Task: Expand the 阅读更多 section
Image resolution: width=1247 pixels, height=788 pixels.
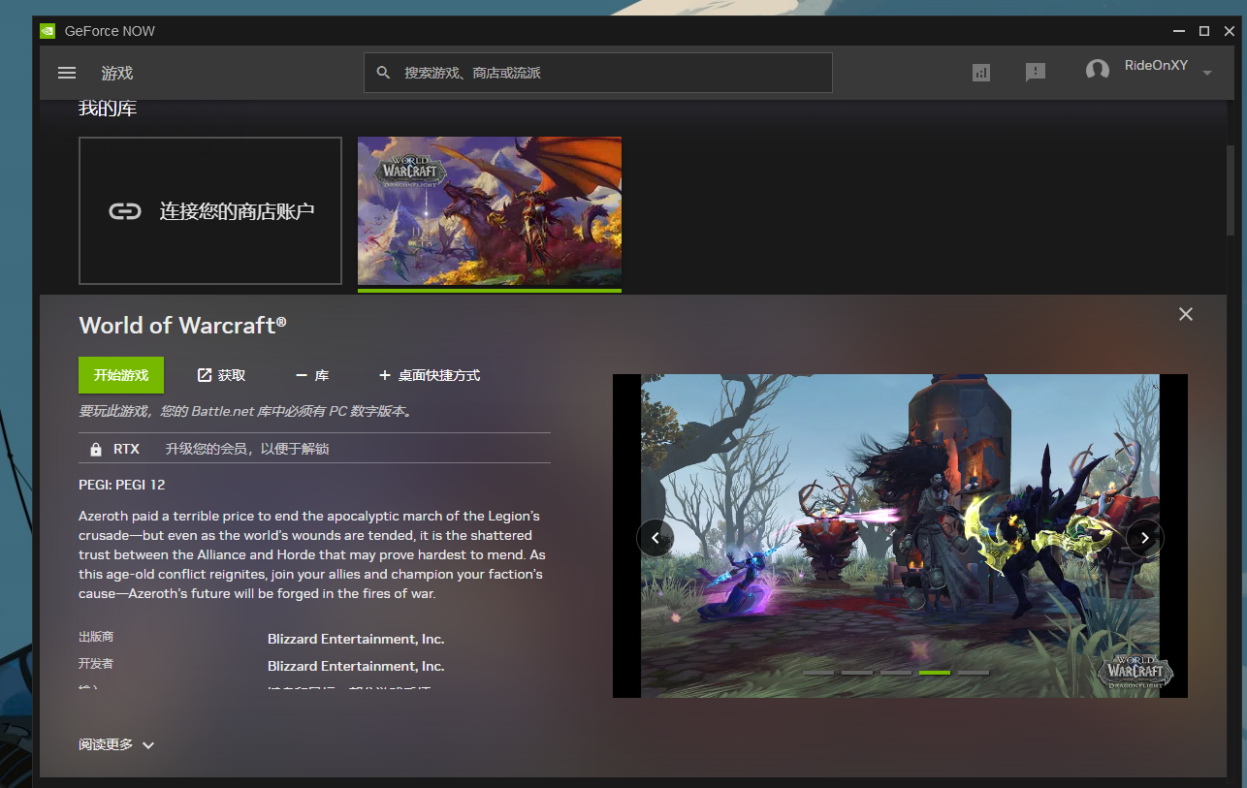Action: click(x=116, y=744)
